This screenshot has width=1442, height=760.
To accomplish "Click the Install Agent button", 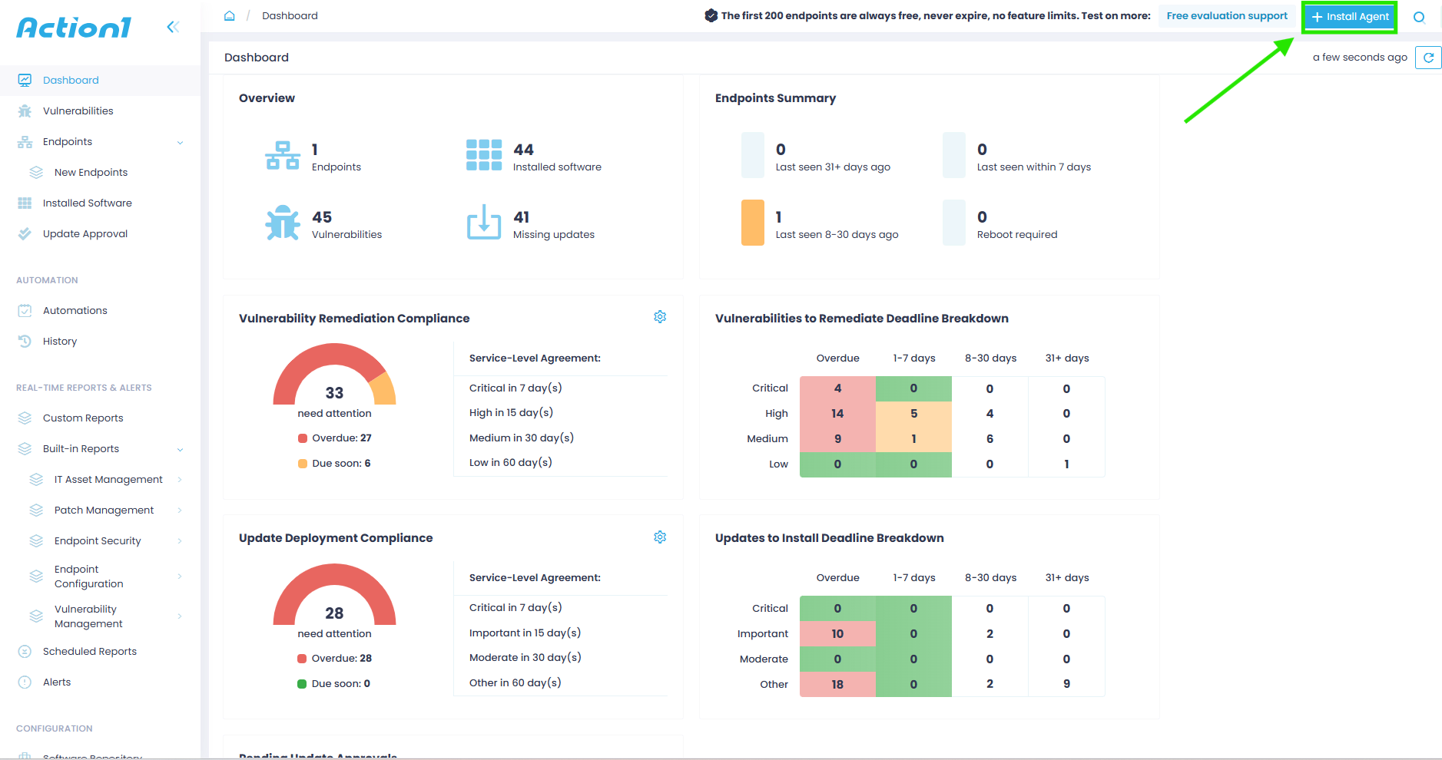I will [x=1350, y=17].
